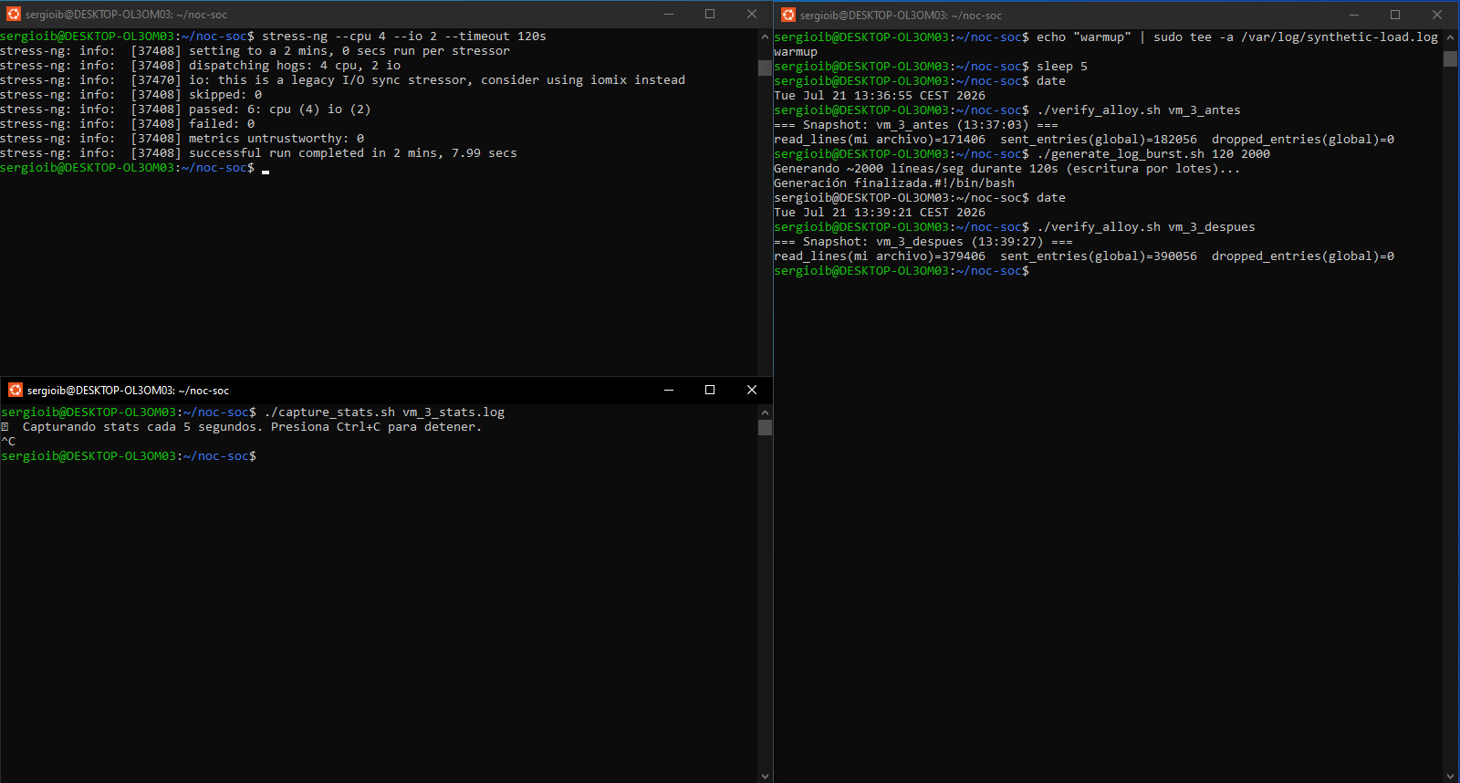This screenshot has height=783, width=1460.
Task: Focus the stress-ng terminal via its title bar text
Action: (126, 15)
